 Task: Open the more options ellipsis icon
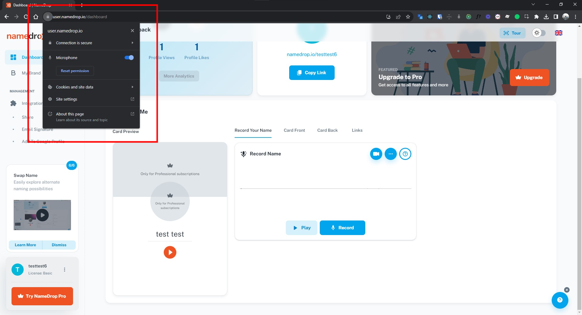click(391, 154)
